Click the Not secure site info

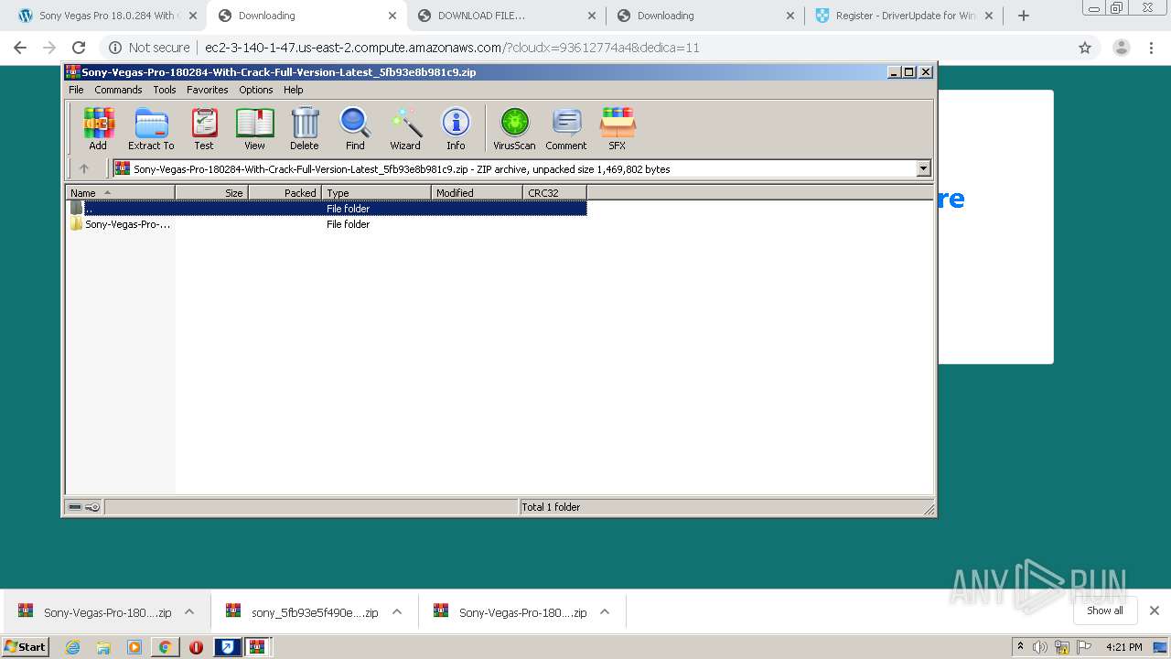click(150, 48)
